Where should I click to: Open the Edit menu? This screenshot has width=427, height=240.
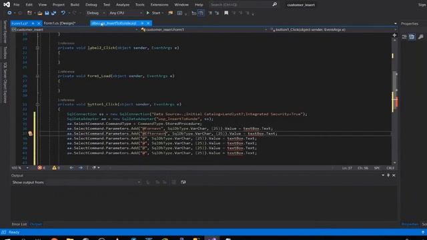[x=29, y=5]
